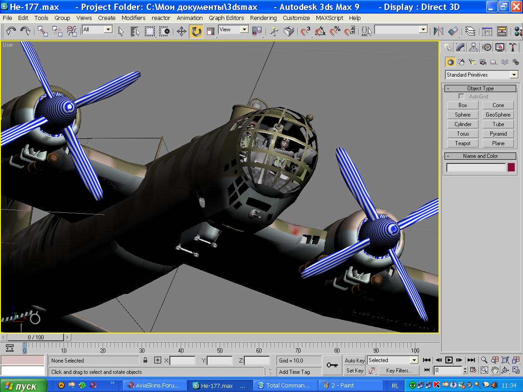Activate the Select and Rotate tool

[196, 31]
